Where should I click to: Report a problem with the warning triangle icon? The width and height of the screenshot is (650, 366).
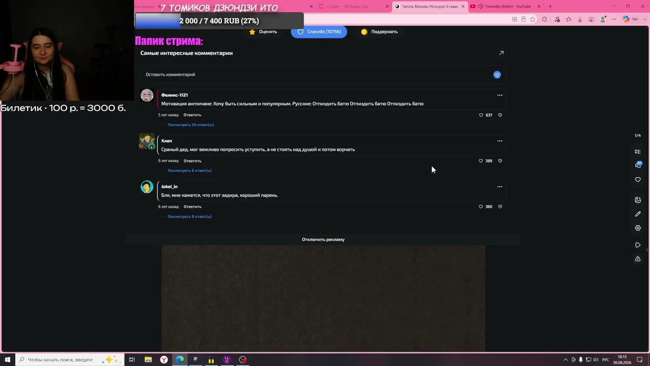point(638,259)
